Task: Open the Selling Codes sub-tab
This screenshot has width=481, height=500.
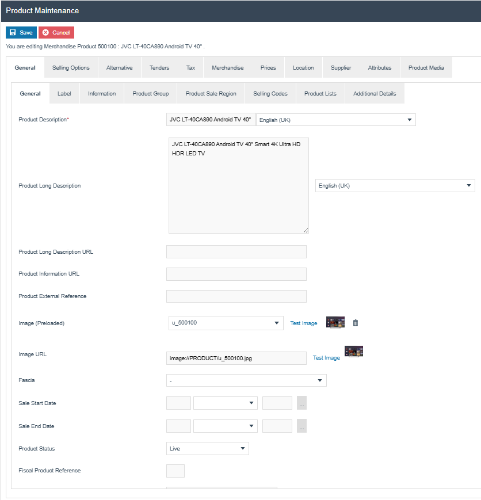Action: (x=270, y=93)
